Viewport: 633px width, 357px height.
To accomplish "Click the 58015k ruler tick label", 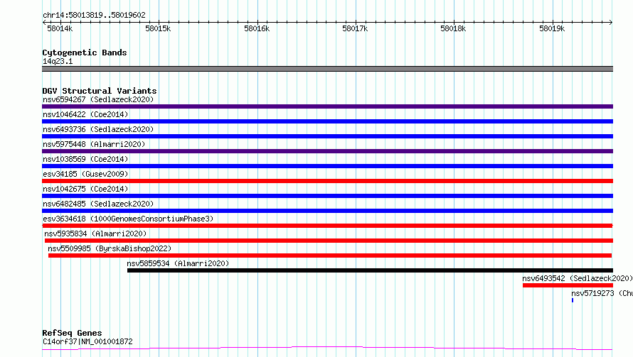I will [x=158, y=28].
